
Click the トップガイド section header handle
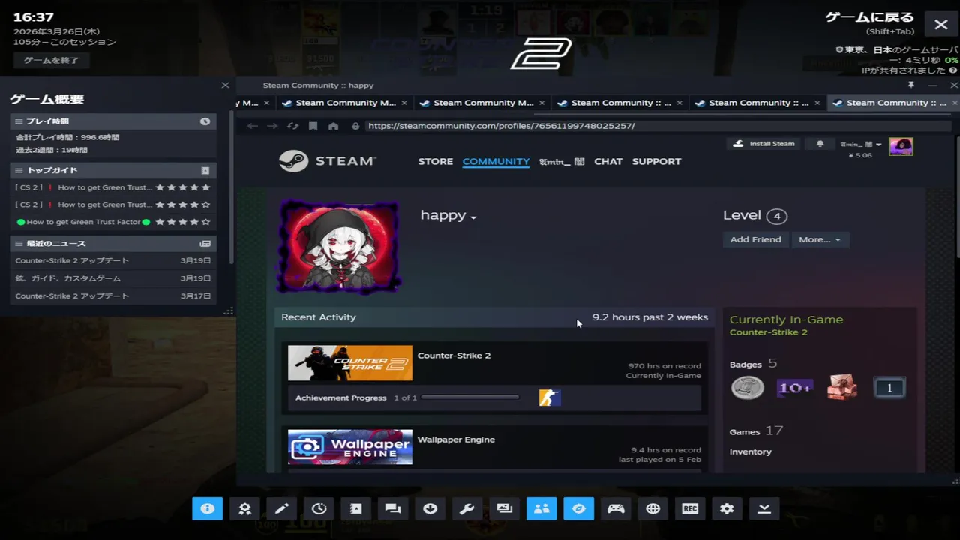[x=19, y=170]
